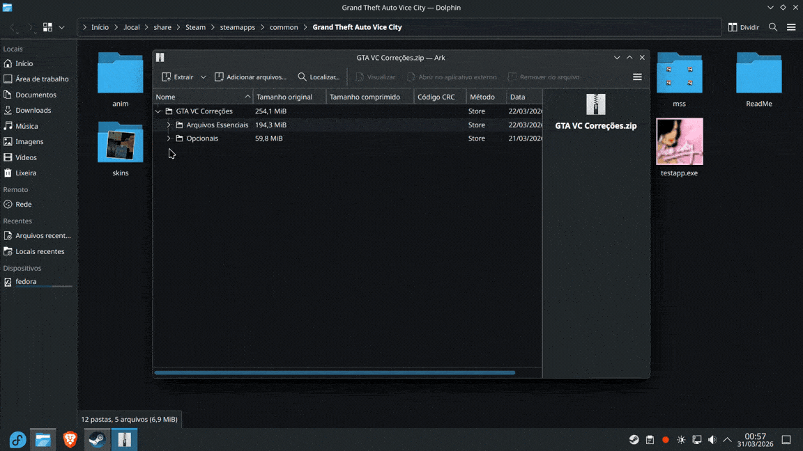This screenshot has width=803, height=451.
Task: Open Dolphin view mode dropdown arrow
Action: tap(61, 27)
